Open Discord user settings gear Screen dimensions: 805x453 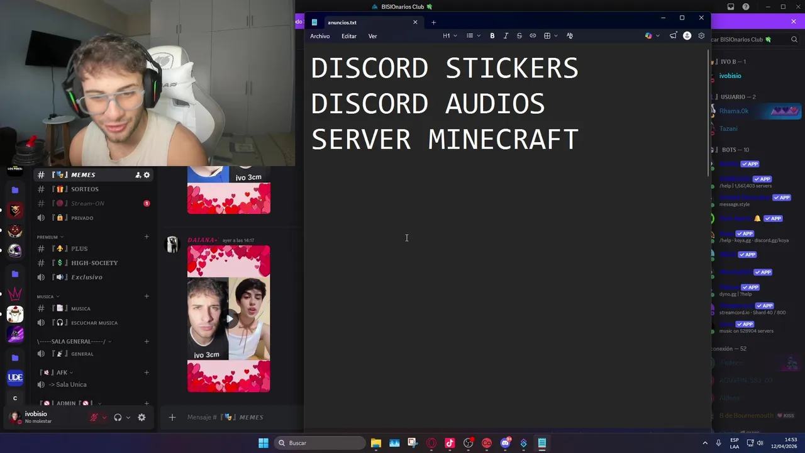pyautogui.click(x=142, y=417)
